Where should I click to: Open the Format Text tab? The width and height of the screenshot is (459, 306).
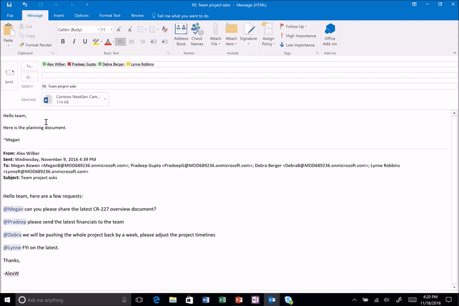coord(109,15)
